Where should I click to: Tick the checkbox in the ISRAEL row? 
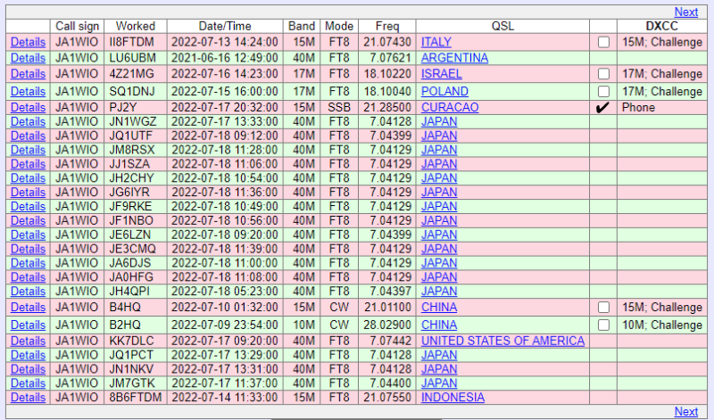(604, 74)
